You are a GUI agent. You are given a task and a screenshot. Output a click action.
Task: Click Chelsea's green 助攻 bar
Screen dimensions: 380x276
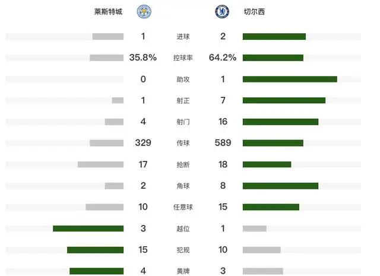coord(290,79)
